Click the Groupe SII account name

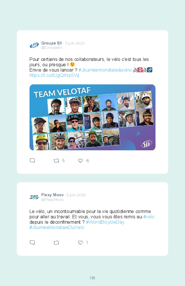click(52, 43)
